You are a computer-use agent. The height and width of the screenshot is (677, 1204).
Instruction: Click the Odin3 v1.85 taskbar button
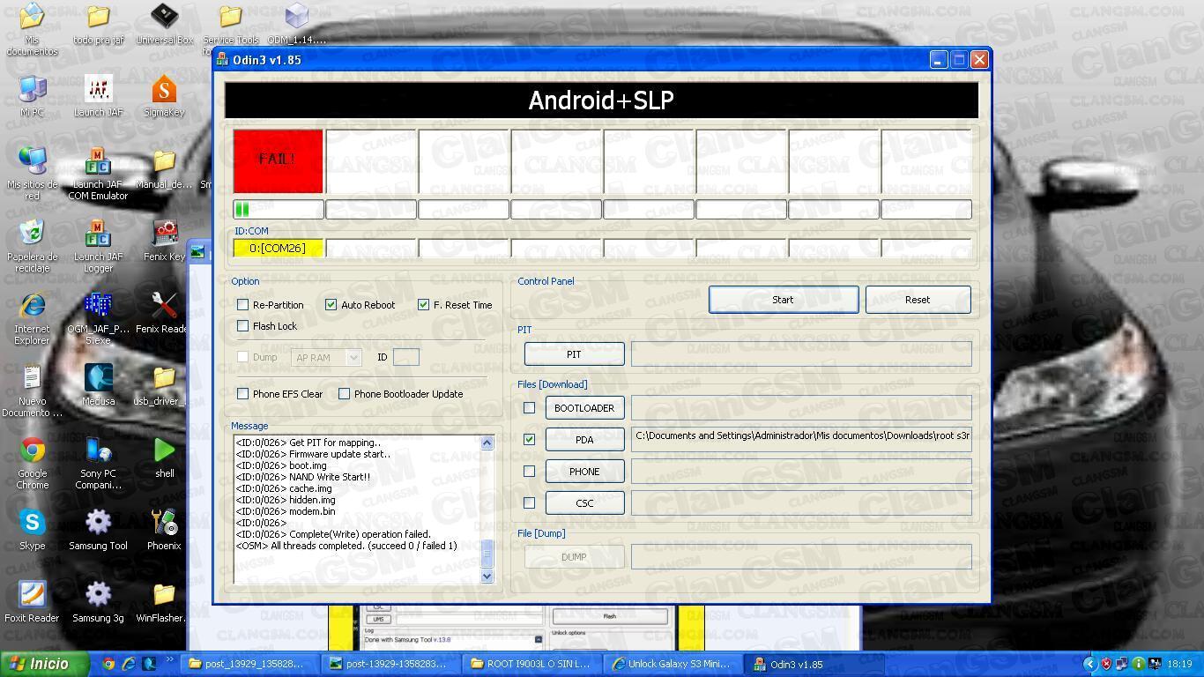812,664
